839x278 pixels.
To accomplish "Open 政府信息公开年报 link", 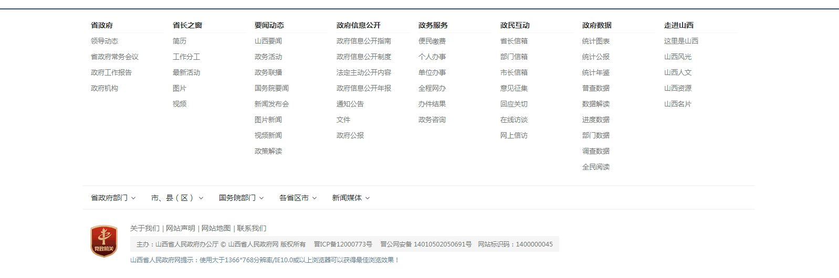I will pyautogui.click(x=364, y=88).
